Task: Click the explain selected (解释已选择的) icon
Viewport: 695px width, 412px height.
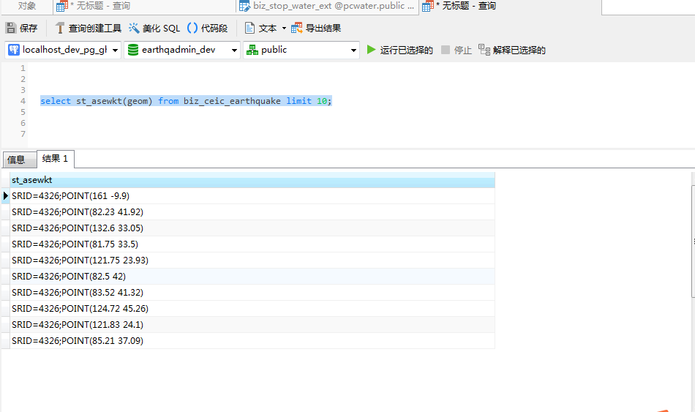Action: tap(484, 50)
